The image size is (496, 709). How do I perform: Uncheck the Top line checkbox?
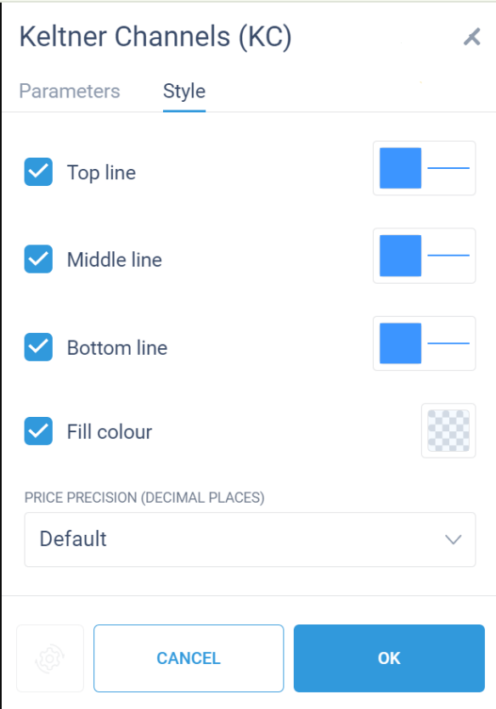[38, 172]
